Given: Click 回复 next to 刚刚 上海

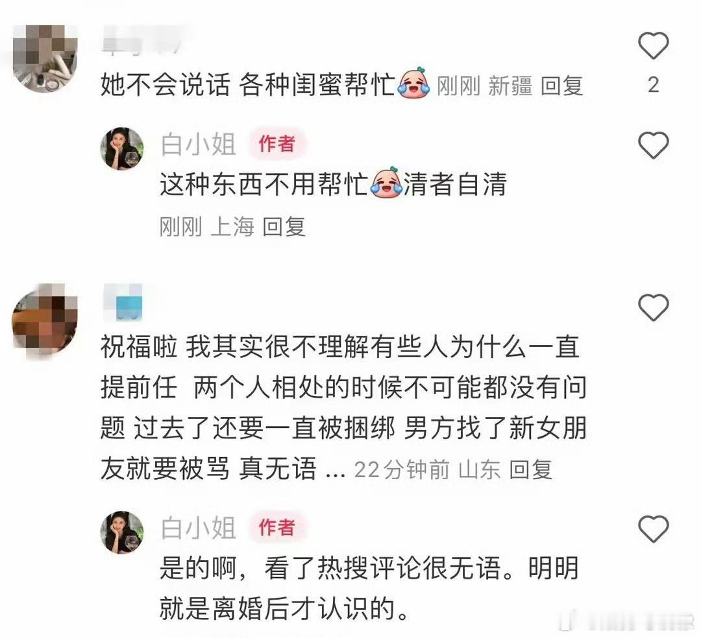Looking at the screenshot, I should tap(284, 226).
